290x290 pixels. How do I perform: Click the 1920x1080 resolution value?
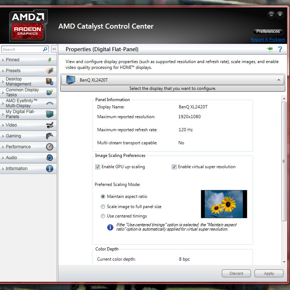pyautogui.click(x=189, y=117)
